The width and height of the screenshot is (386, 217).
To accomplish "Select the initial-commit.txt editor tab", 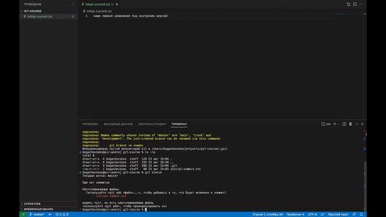I will 98,4.
